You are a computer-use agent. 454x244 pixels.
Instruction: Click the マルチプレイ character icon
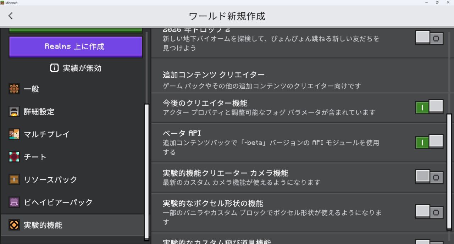click(x=14, y=134)
